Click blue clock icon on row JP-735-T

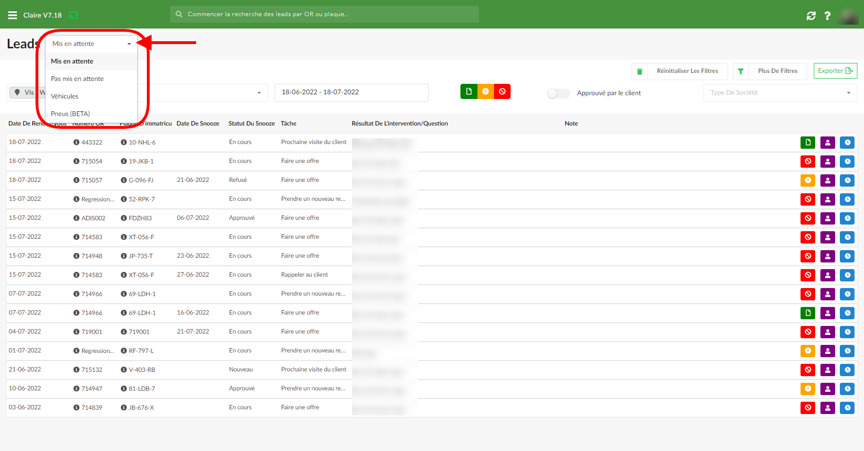tap(847, 256)
